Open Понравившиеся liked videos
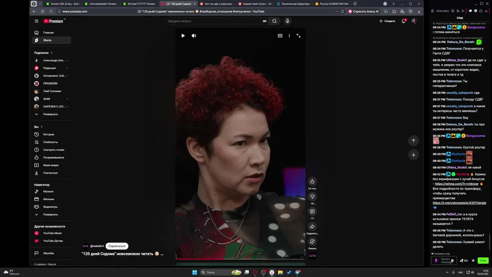 click(52, 157)
